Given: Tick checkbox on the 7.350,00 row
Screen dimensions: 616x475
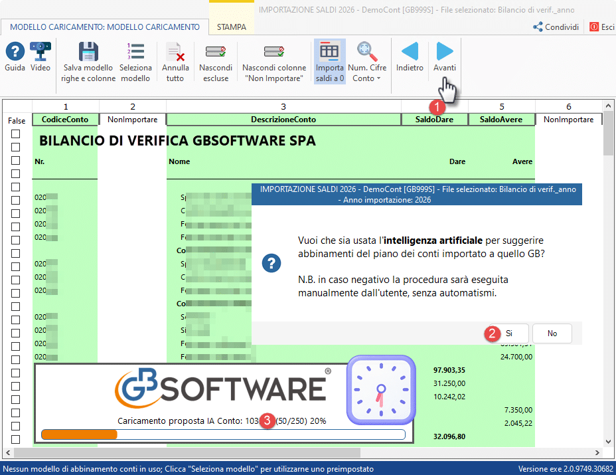Looking at the screenshot, I should tap(15, 413).
